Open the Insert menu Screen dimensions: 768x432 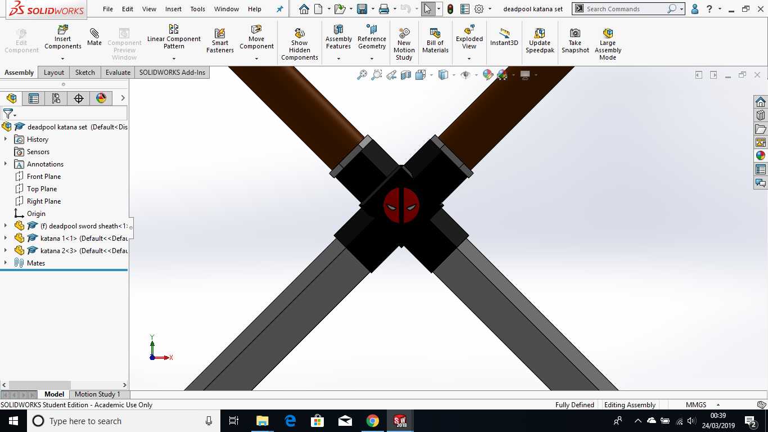[173, 9]
